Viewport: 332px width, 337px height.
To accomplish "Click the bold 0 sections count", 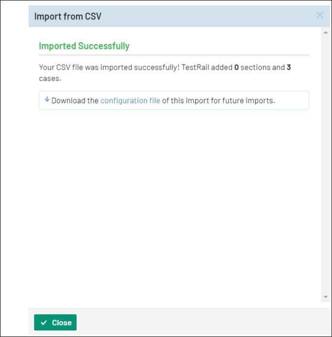I will point(237,67).
